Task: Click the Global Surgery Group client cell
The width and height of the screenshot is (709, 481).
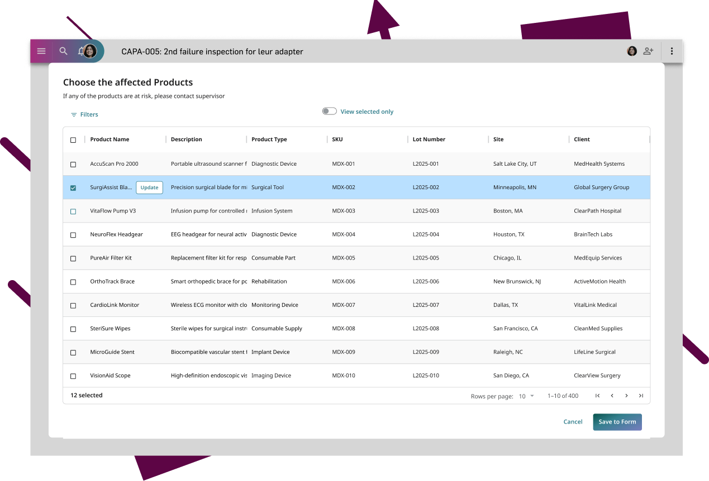Action: (x=602, y=187)
